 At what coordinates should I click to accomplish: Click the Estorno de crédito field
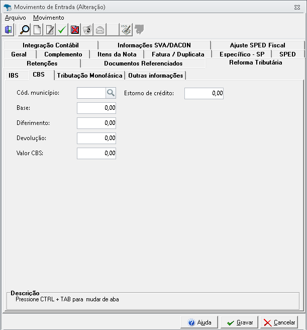tap(204, 93)
